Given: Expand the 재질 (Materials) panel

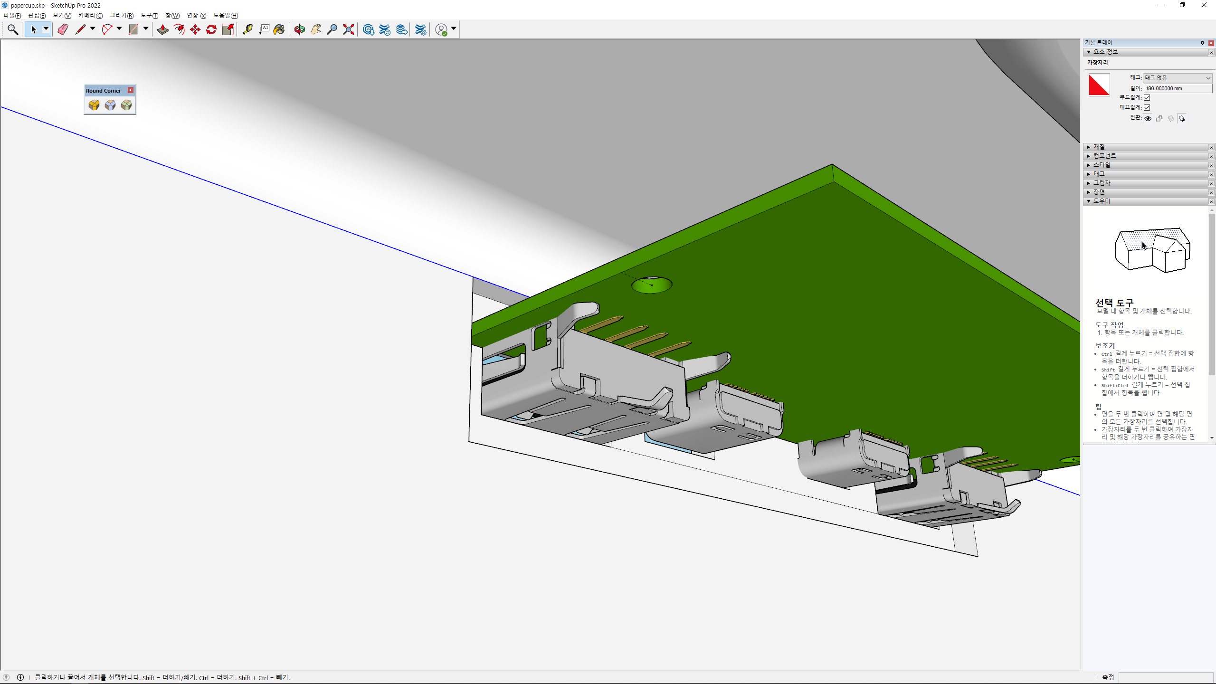Looking at the screenshot, I should pos(1099,147).
